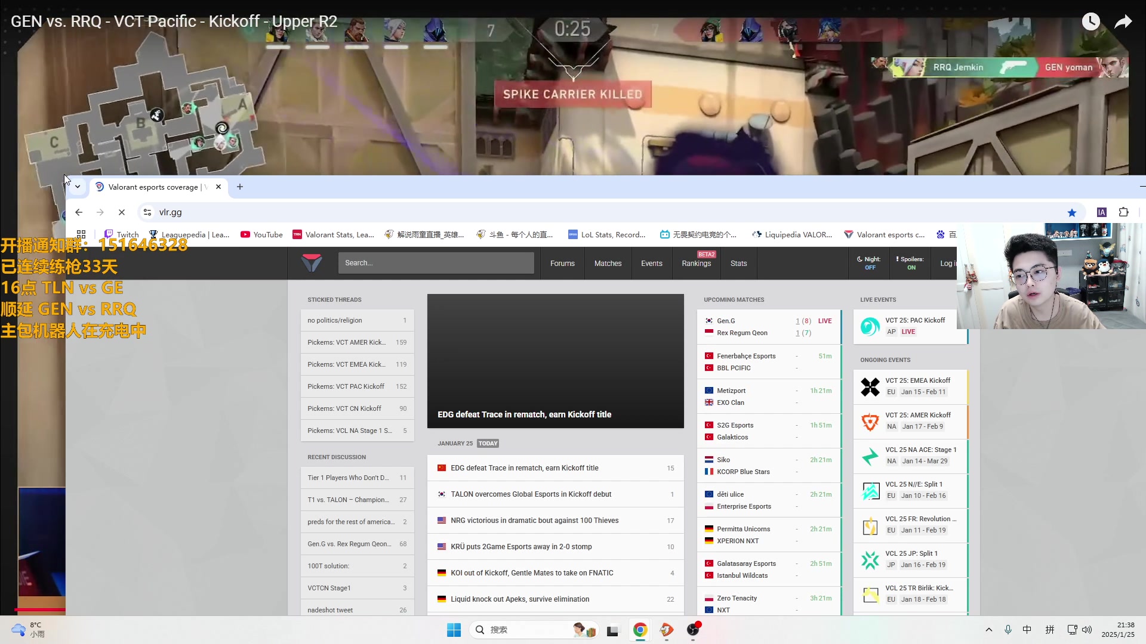The image size is (1146, 644).
Task: Click the Windows Start button
Action: click(454, 630)
